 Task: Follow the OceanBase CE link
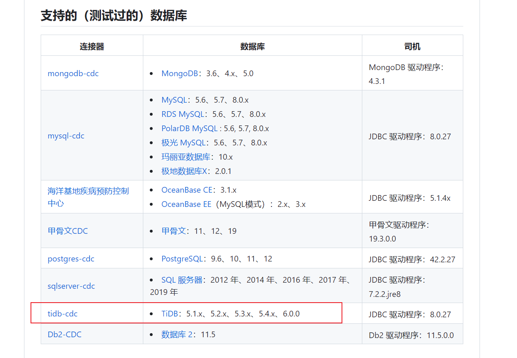point(187,190)
